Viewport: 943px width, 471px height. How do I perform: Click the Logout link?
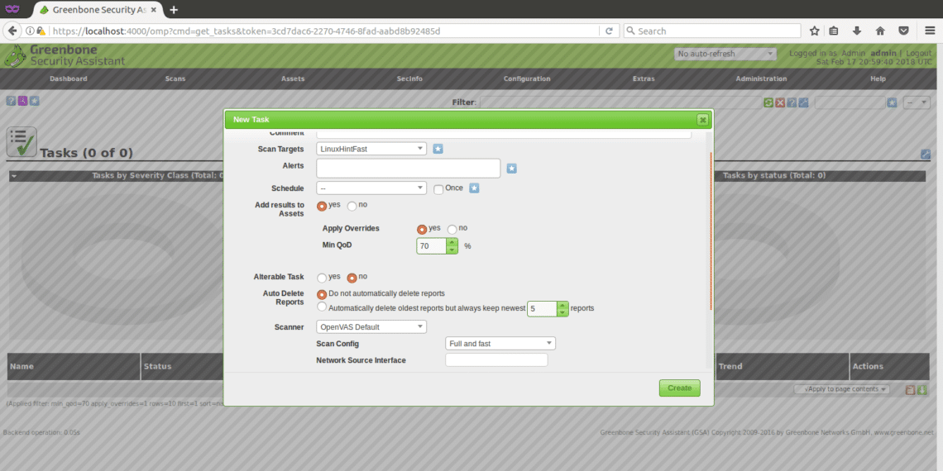click(919, 54)
